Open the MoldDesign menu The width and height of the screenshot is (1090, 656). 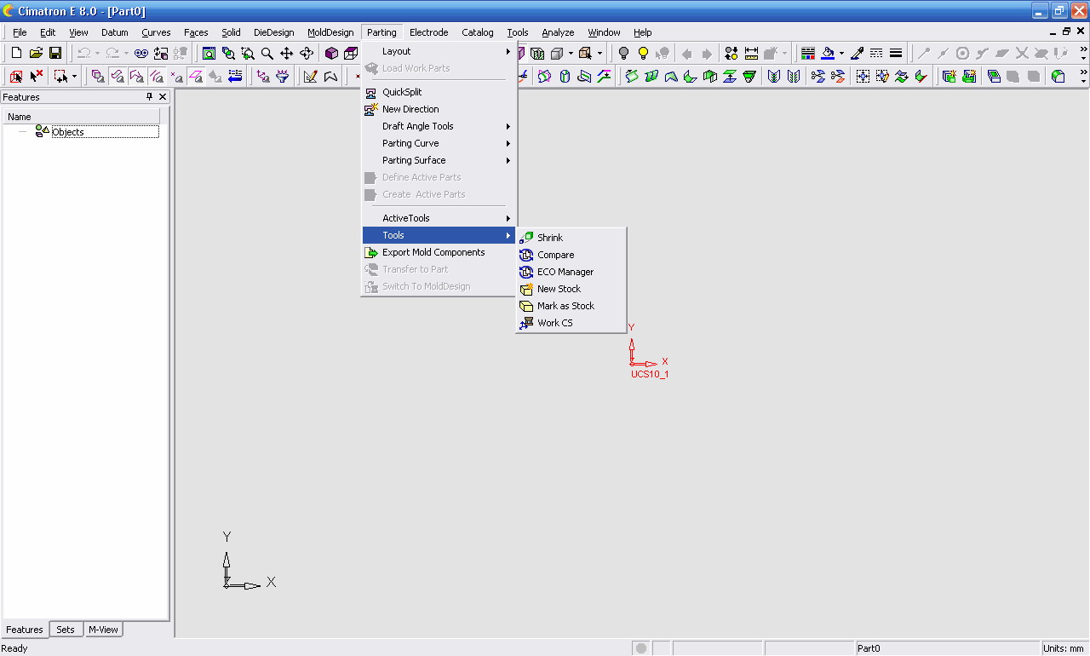[x=330, y=32]
